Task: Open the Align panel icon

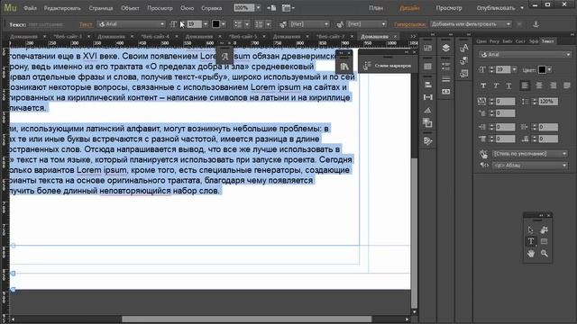Action: click(427, 85)
